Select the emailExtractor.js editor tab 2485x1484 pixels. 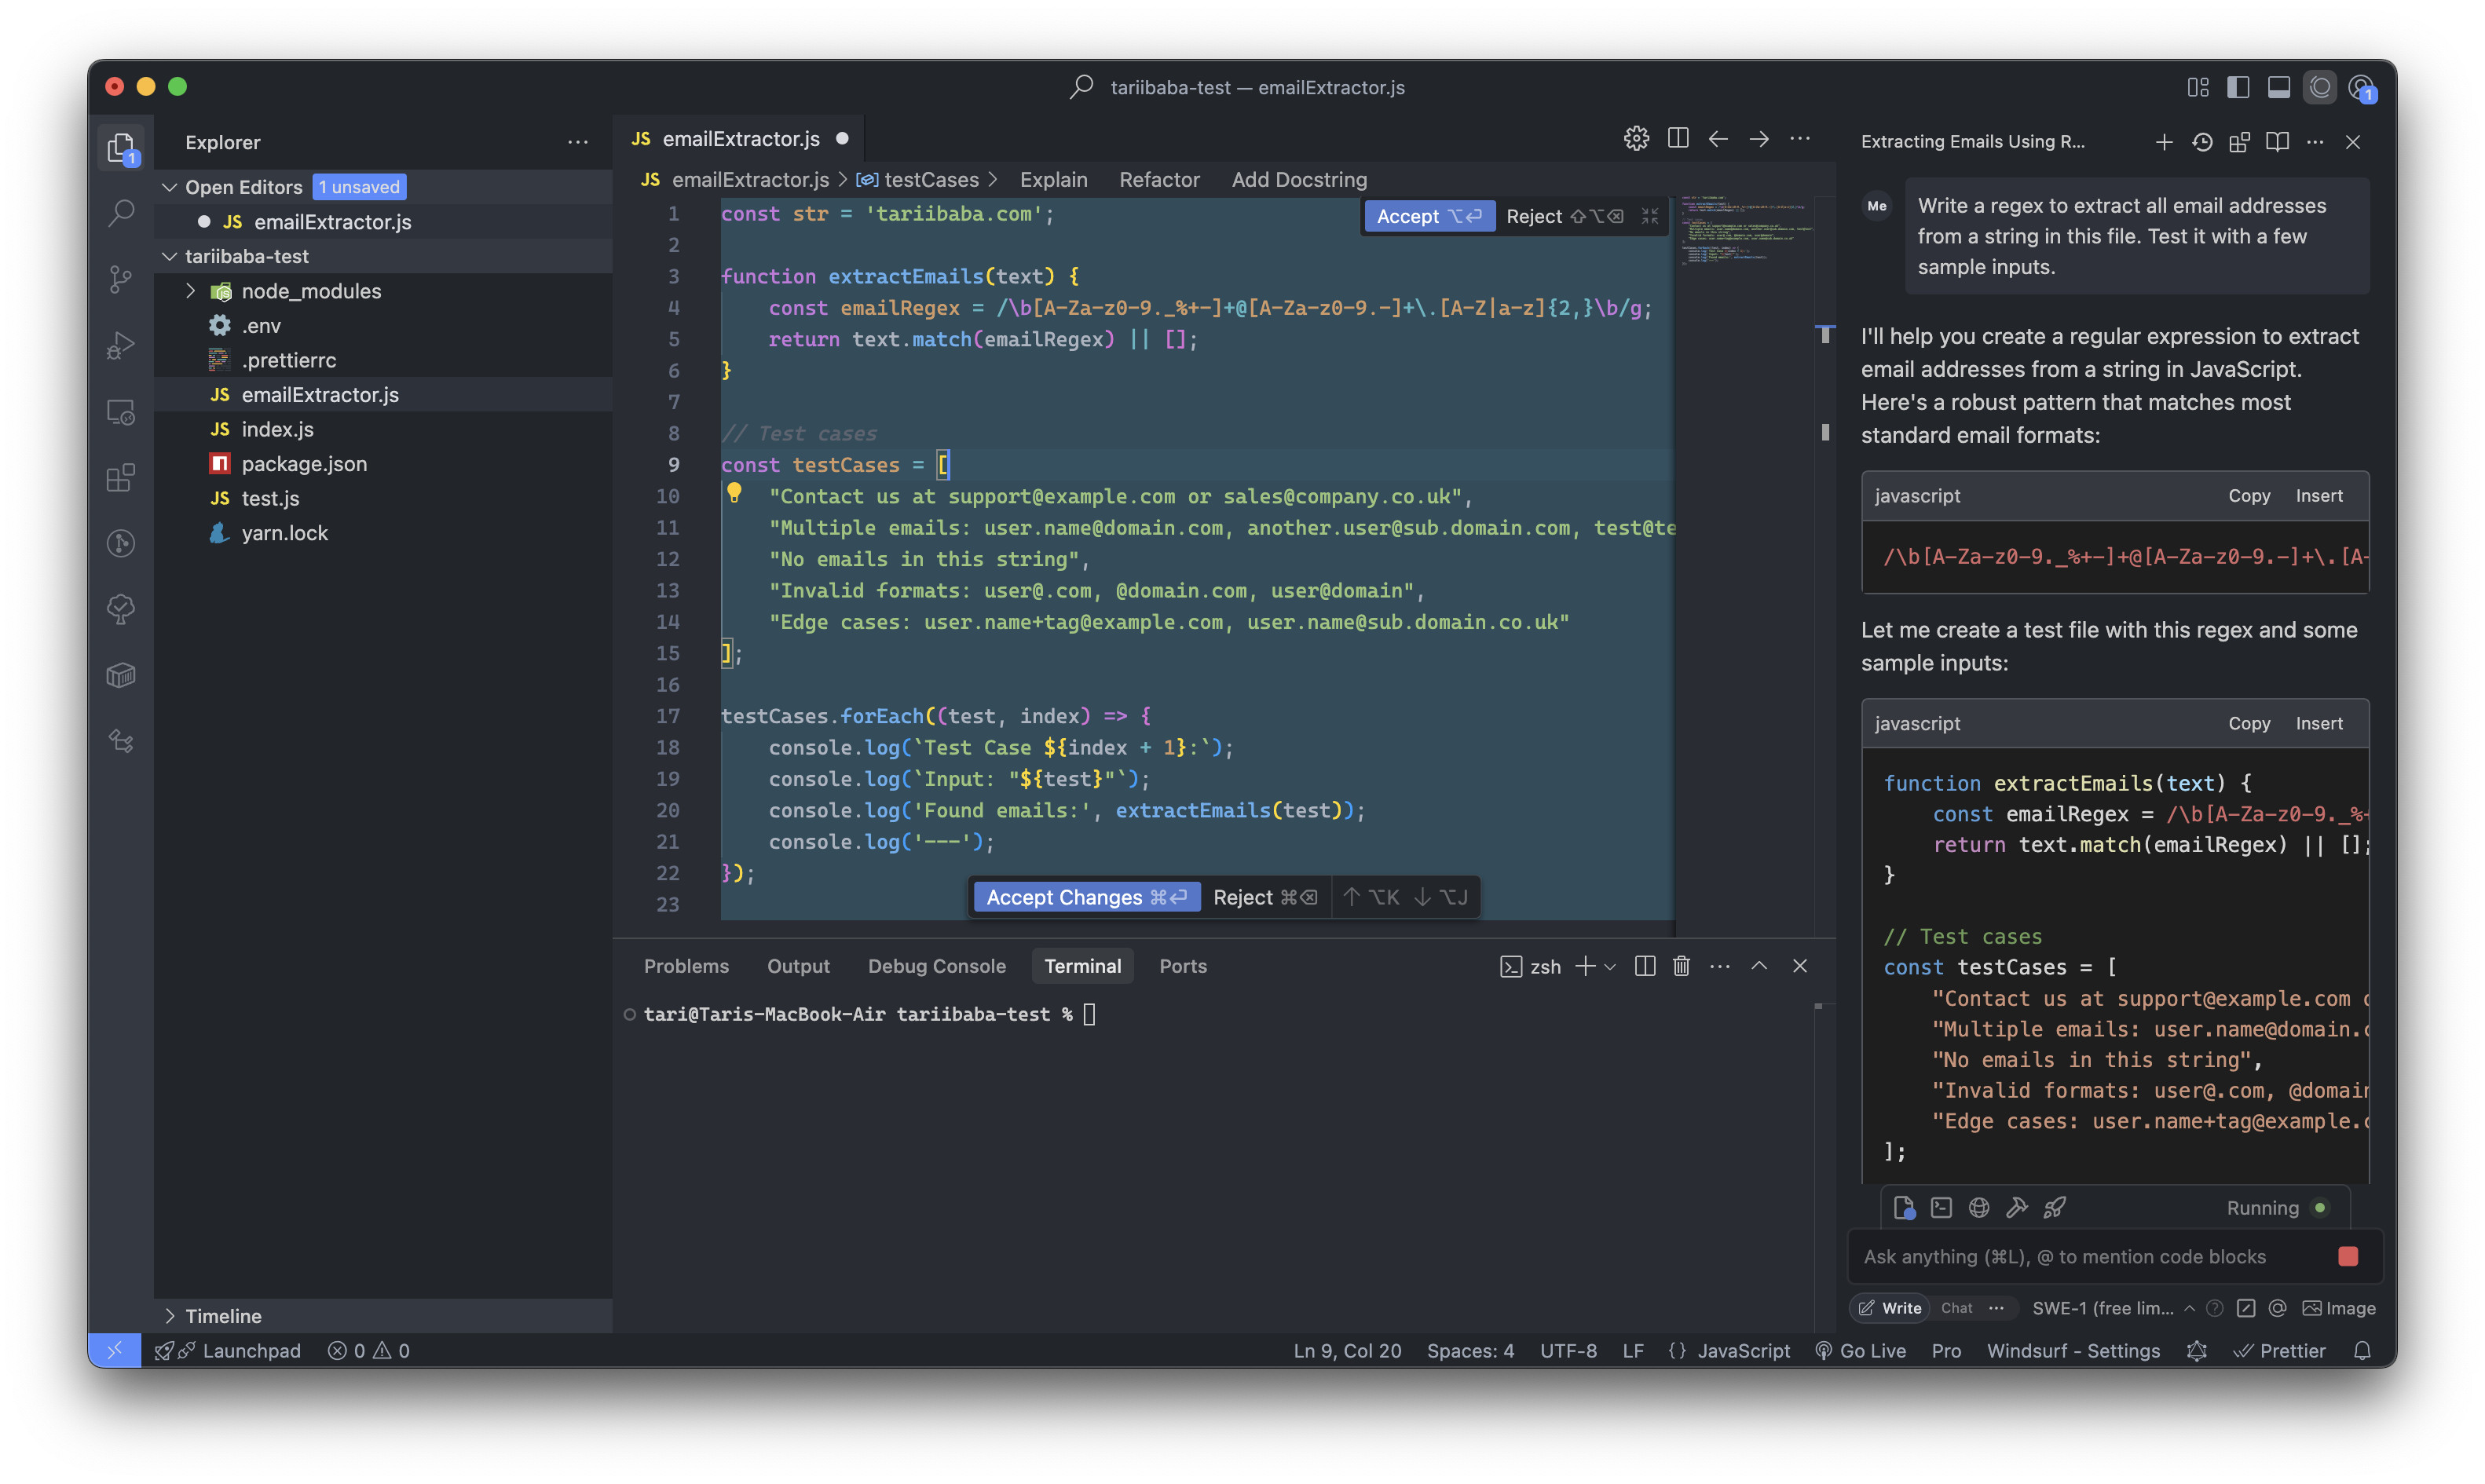739,139
